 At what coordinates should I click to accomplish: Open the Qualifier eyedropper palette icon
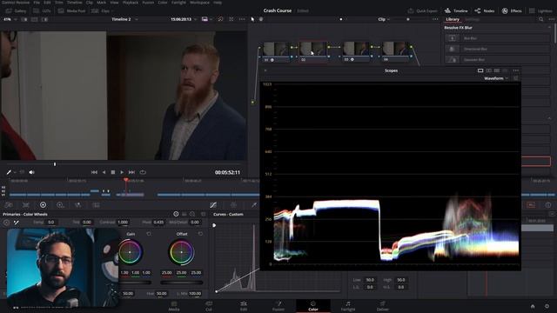pyautogui.click(x=254, y=205)
